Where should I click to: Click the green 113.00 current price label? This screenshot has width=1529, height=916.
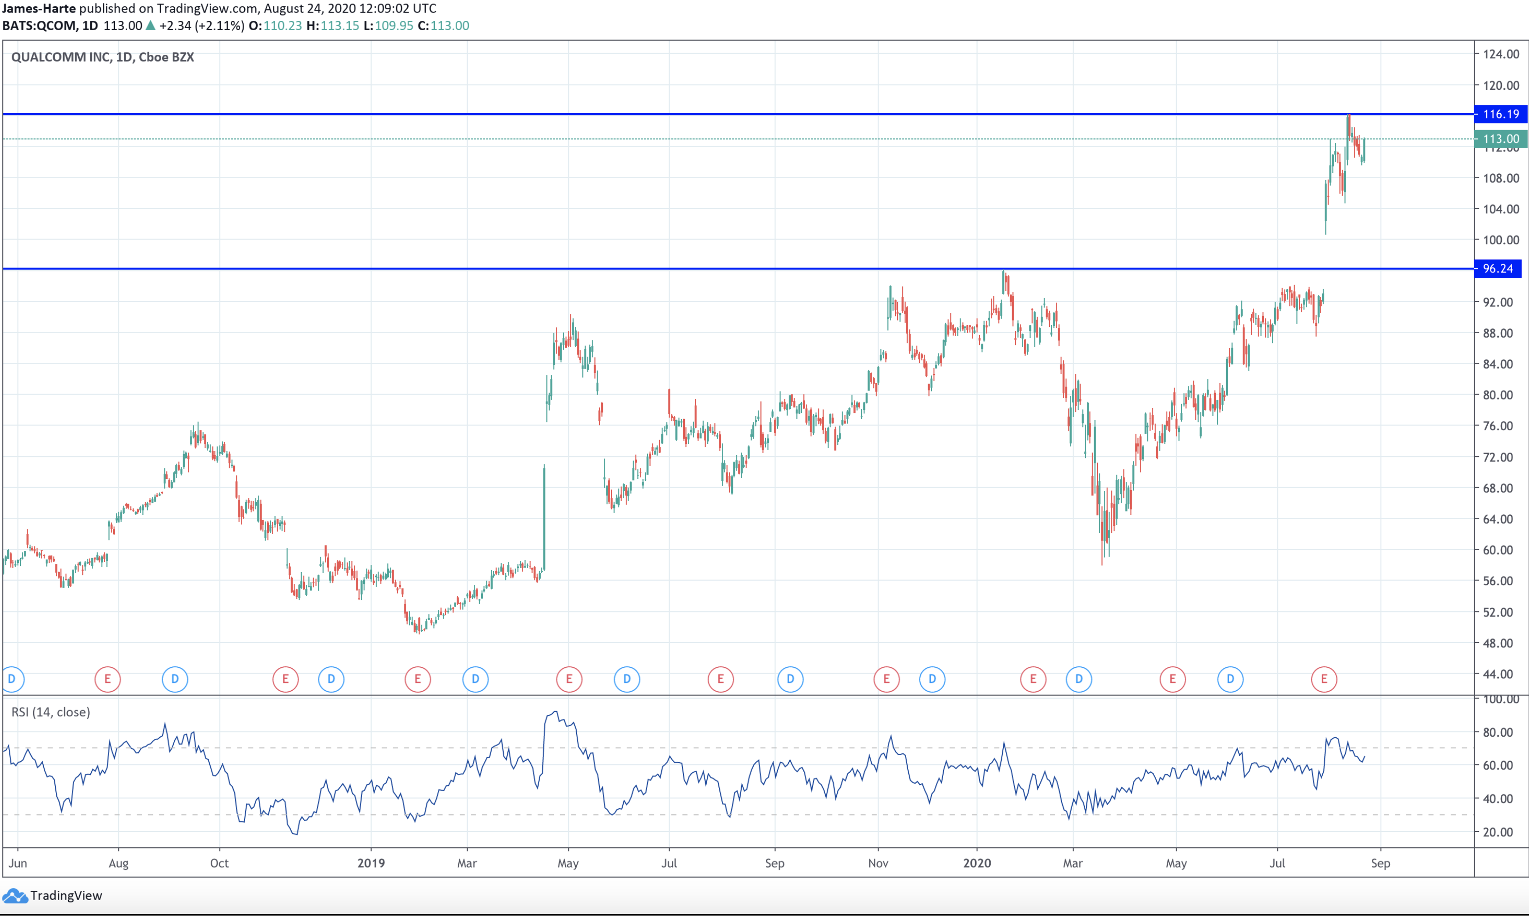[1500, 139]
